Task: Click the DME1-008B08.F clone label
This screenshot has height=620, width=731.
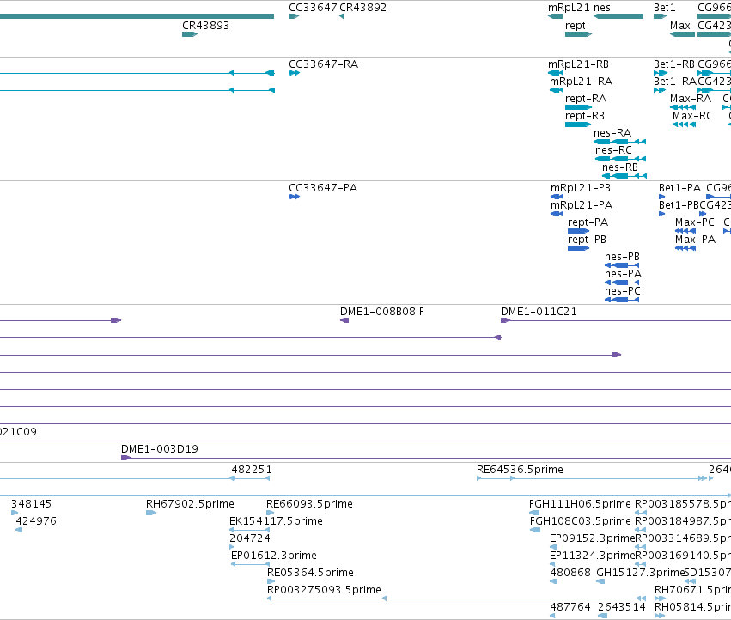Action: pyautogui.click(x=381, y=312)
